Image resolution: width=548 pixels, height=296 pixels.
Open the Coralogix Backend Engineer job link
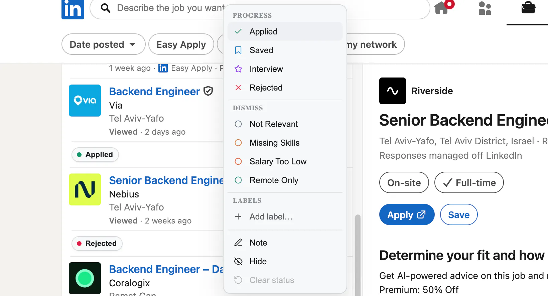pos(166,269)
